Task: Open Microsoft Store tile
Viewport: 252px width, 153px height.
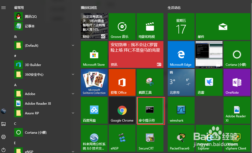Action: [94, 54]
